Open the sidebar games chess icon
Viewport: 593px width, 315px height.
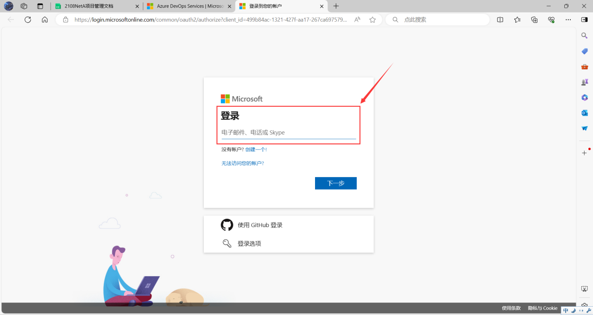tap(584, 82)
